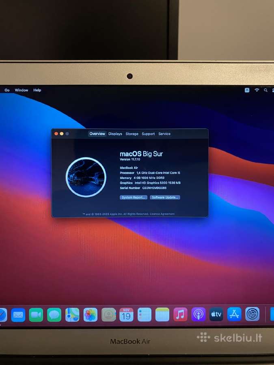The width and height of the screenshot is (274, 365).
Task: Launch Photos app in the Dock
Action: [x=91, y=315]
